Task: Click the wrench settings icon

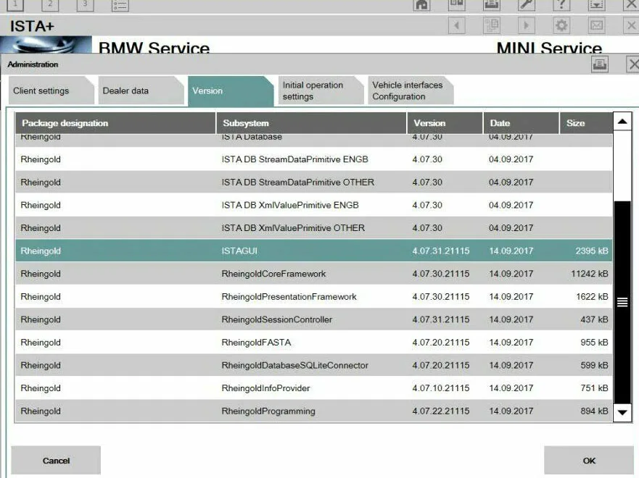Action: pyautogui.click(x=526, y=4)
